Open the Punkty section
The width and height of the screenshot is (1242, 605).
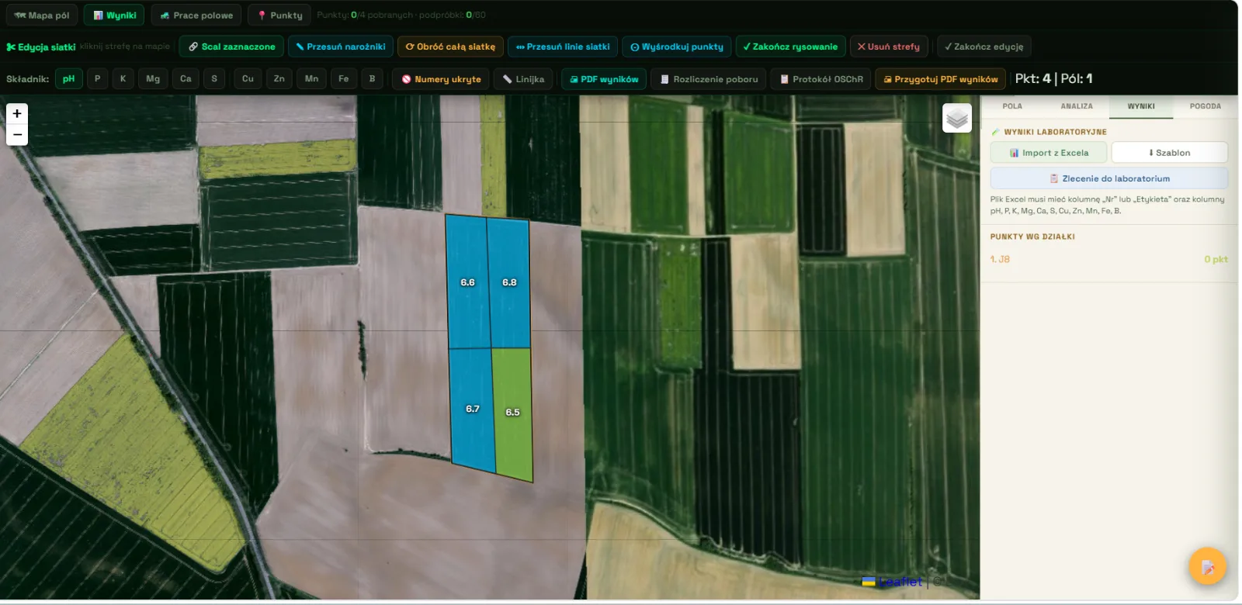pos(279,16)
